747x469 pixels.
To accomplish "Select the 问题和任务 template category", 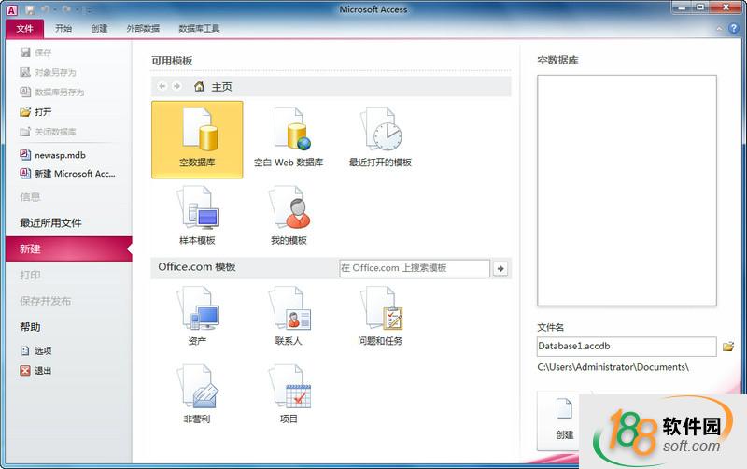I will [x=380, y=317].
